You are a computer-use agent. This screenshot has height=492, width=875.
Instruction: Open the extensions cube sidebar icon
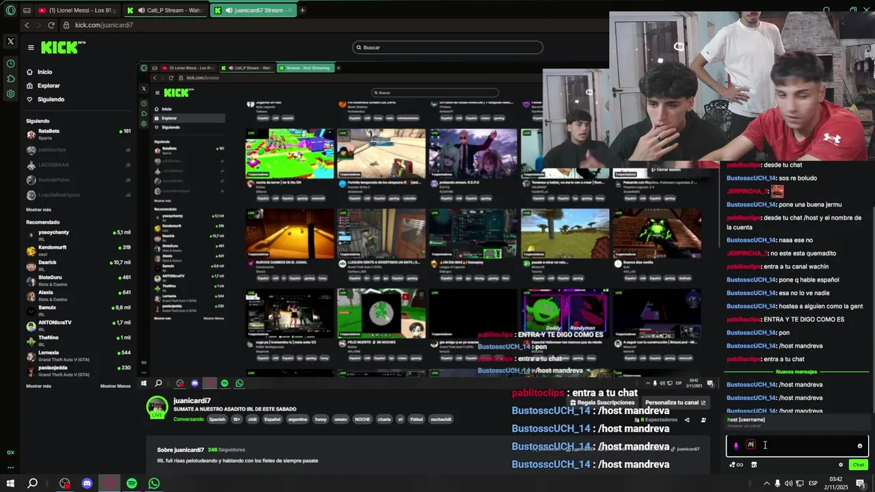(10, 79)
